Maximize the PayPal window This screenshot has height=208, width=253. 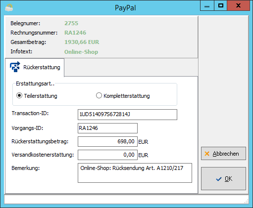click(221, 6)
